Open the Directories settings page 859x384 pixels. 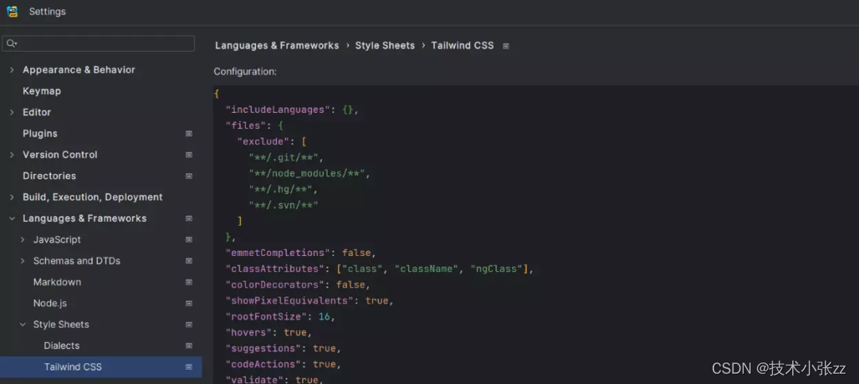click(49, 176)
